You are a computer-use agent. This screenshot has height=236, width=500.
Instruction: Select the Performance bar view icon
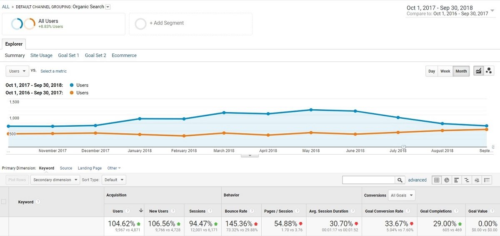click(457, 180)
